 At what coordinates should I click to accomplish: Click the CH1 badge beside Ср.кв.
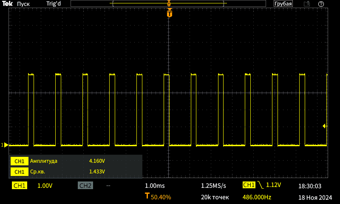point(19,172)
